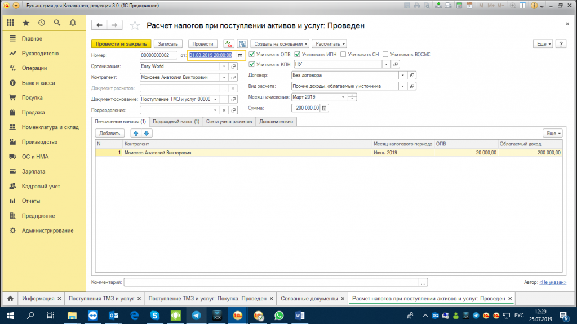
Task: Go to the home page tab icon
Action: pos(10,299)
